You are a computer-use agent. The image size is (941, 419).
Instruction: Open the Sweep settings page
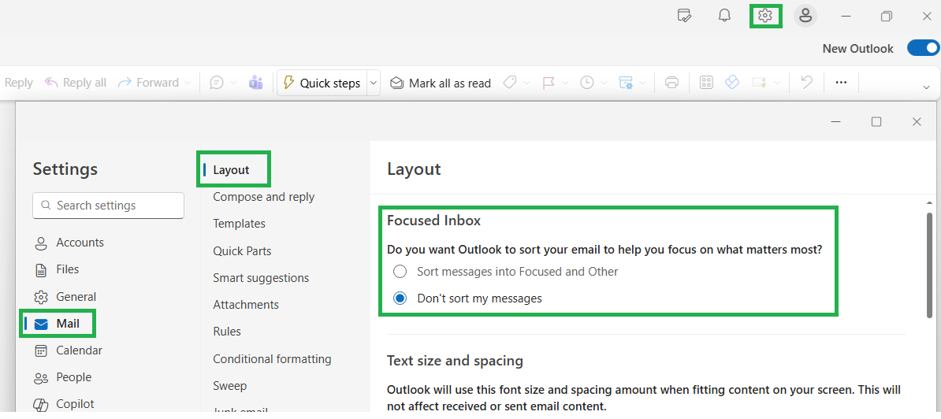(x=230, y=386)
